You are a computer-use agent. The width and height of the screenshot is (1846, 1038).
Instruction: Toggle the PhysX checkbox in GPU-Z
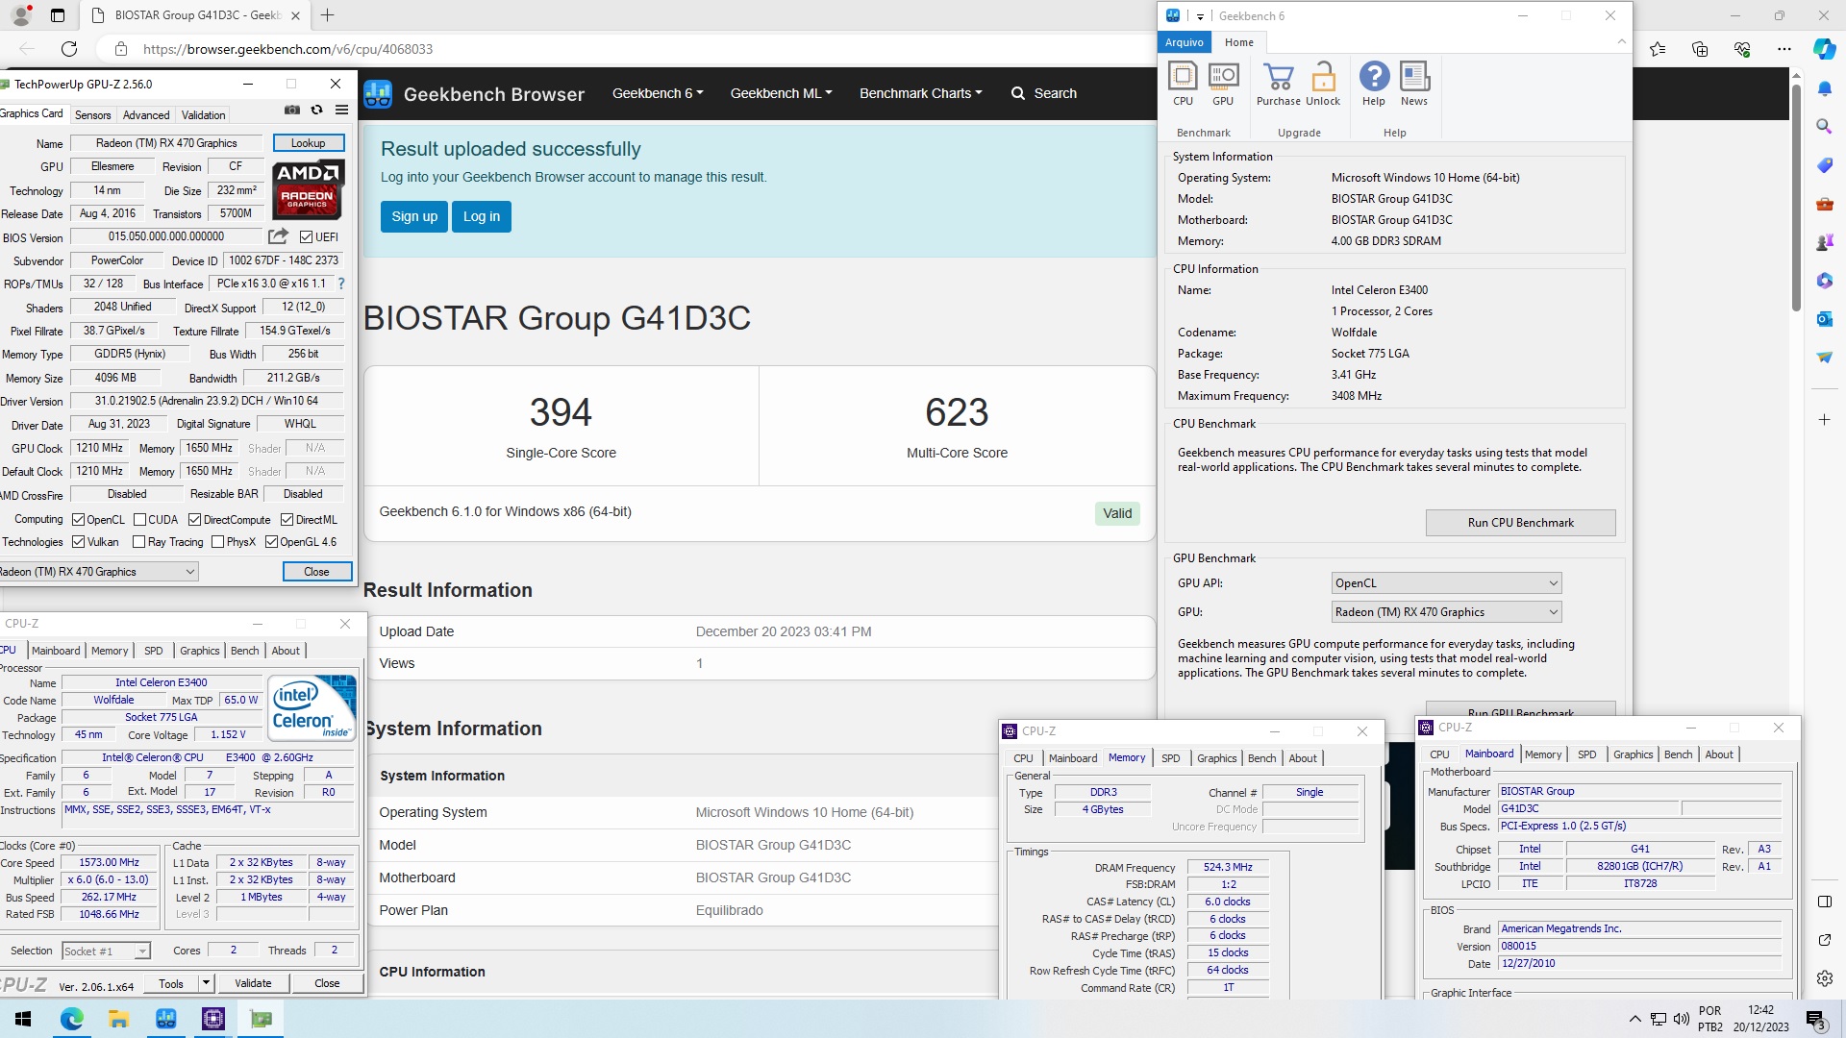pos(217,542)
